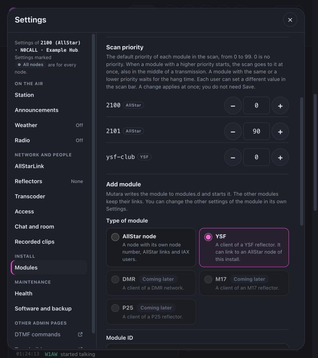Open Transcoder settings
The width and height of the screenshot is (318, 358).
[x=49, y=197]
